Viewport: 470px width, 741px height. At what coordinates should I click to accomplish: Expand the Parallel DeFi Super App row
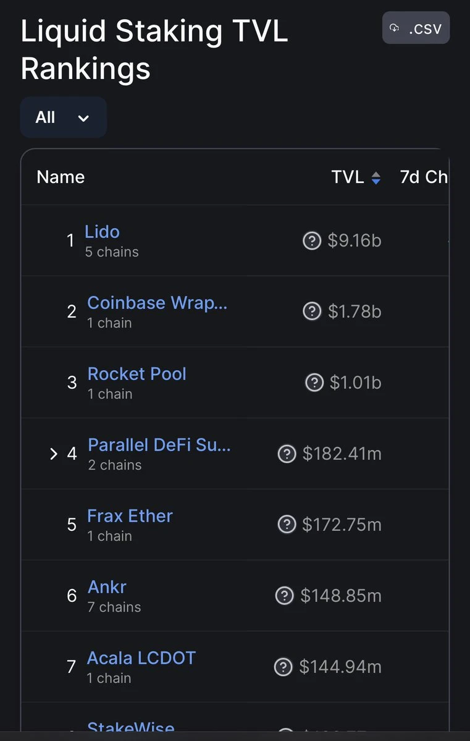53,454
